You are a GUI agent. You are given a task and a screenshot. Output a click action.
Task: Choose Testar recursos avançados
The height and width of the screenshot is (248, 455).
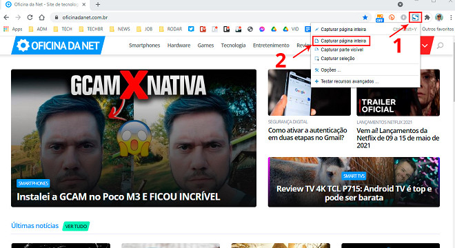click(365, 81)
